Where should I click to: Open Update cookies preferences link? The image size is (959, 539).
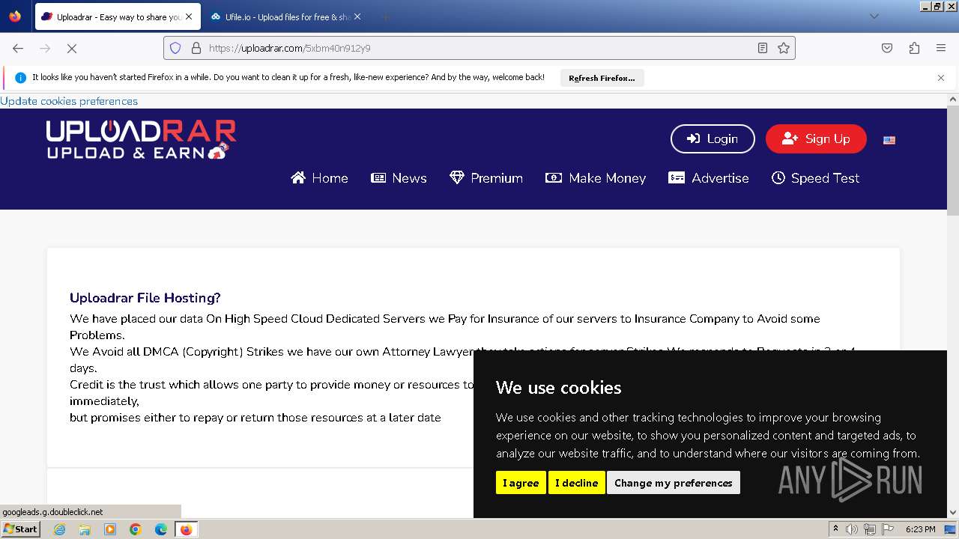pos(69,101)
